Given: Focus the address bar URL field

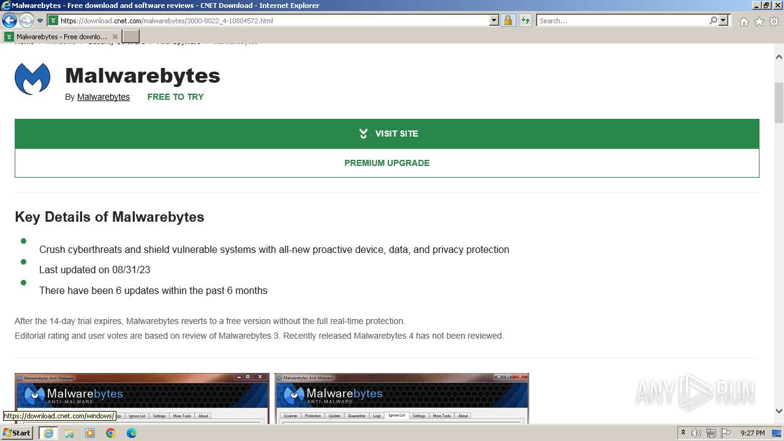Looking at the screenshot, I should (274, 20).
